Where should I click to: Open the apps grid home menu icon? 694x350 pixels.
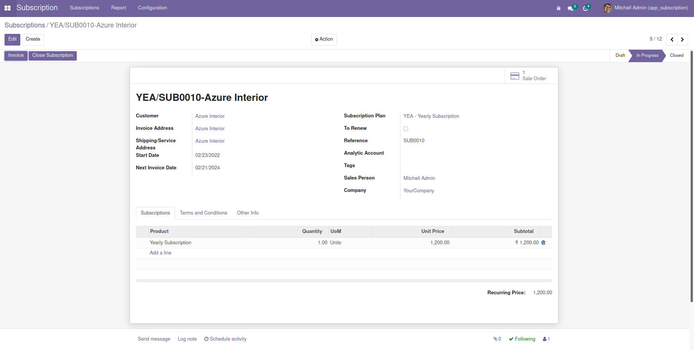point(8,8)
